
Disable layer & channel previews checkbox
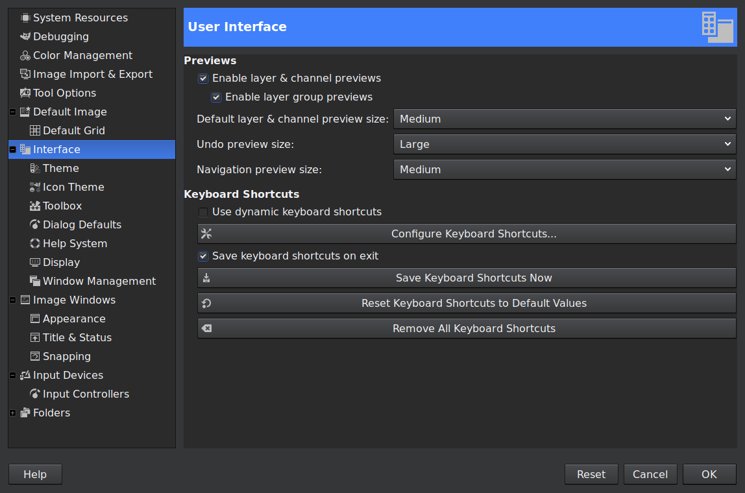point(203,78)
